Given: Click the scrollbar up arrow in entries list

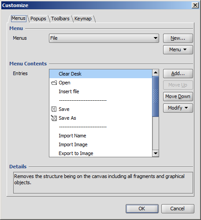Looking at the screenshot, I should [x=156, y=72].
